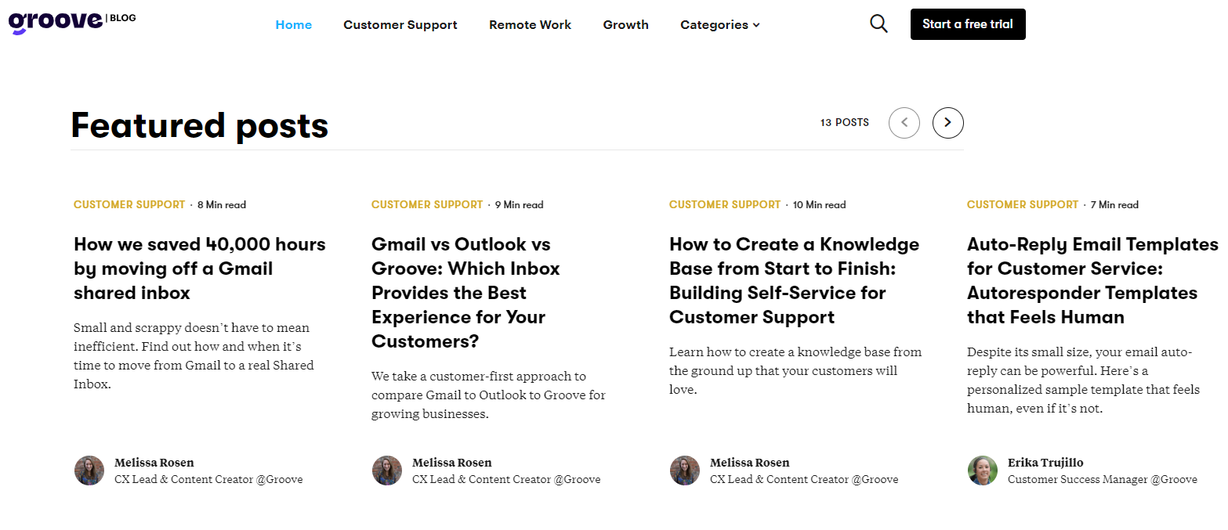
Task: Click previous featured posts arrow
Action: click(904, 122)
